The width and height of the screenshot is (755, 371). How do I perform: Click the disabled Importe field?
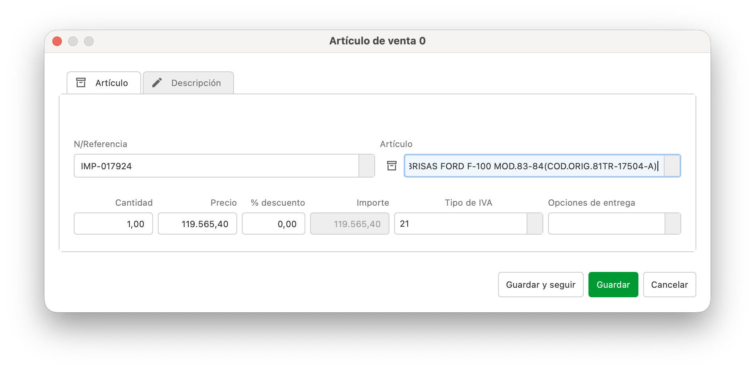coord(350,224)
